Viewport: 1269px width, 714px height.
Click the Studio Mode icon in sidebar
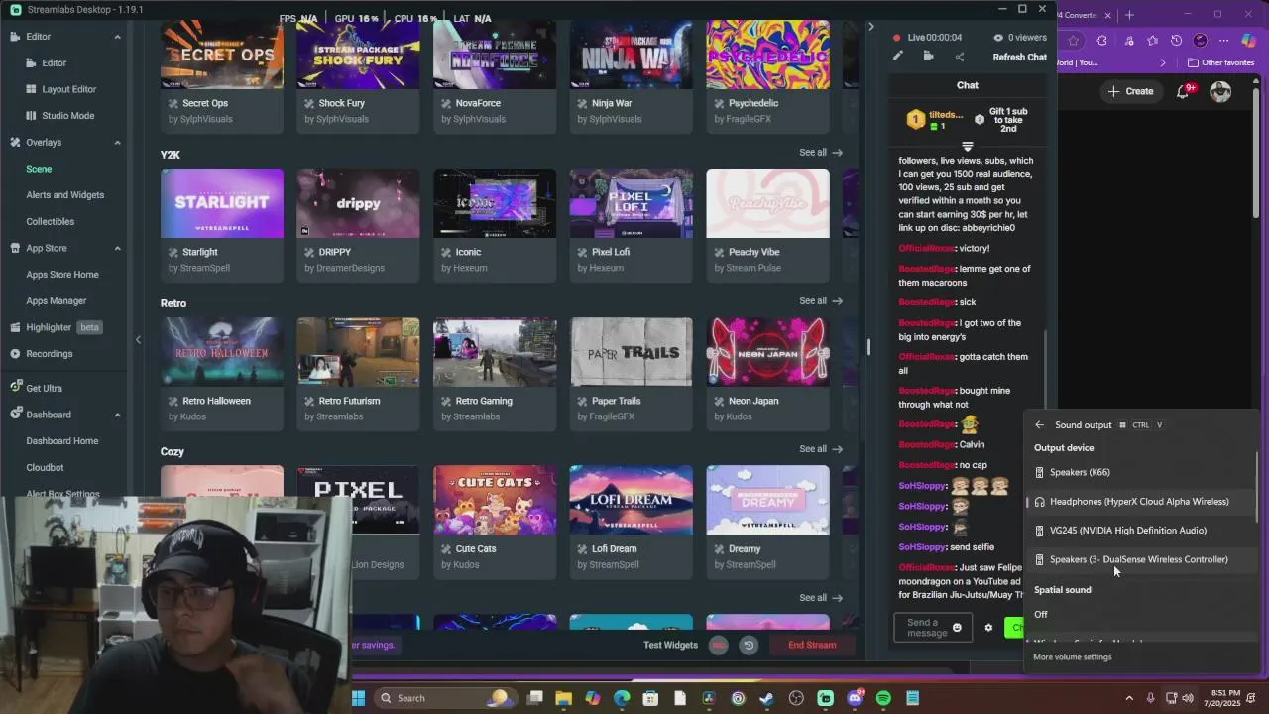click(31, 116)
